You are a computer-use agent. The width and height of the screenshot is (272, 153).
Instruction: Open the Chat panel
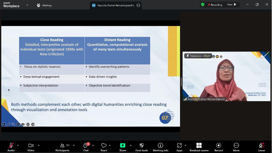[x=86, y=145]
